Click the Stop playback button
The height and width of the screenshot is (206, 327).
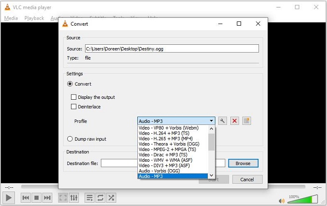coord(36,198)
